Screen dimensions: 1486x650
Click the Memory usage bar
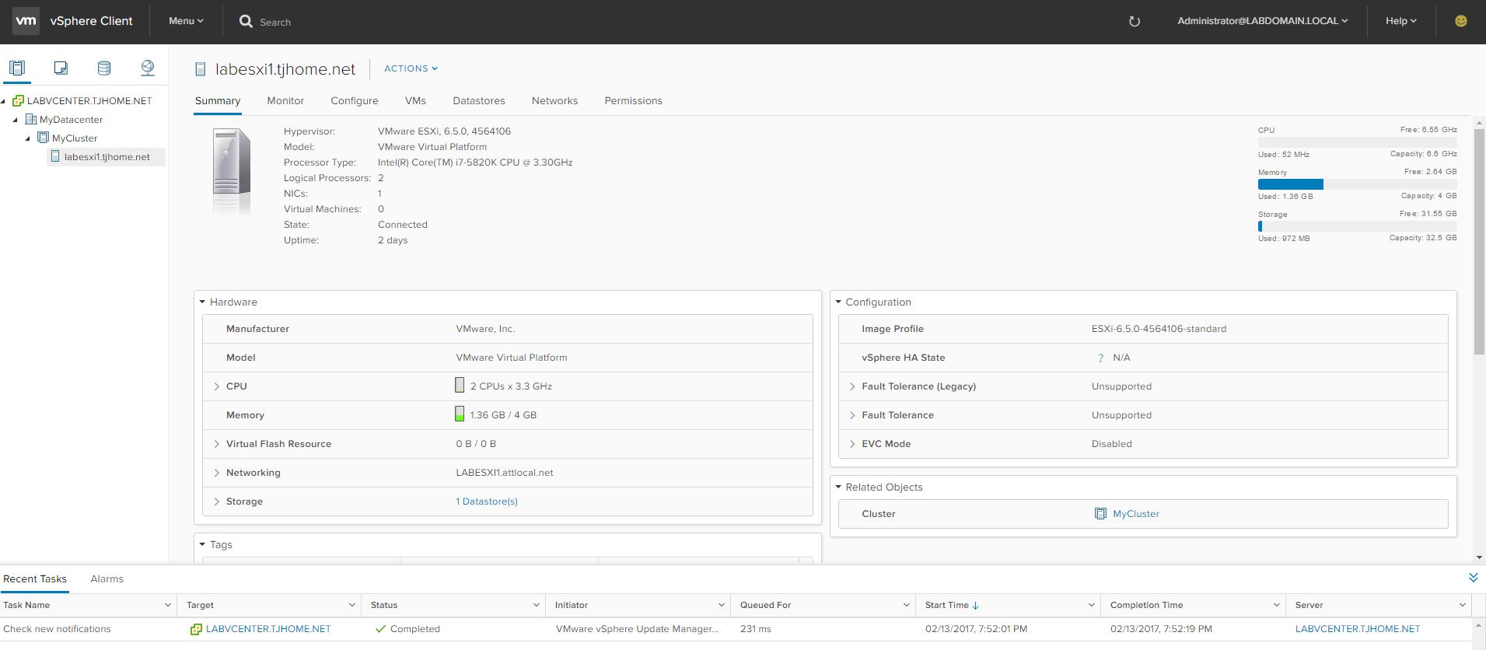[1358, 184]
